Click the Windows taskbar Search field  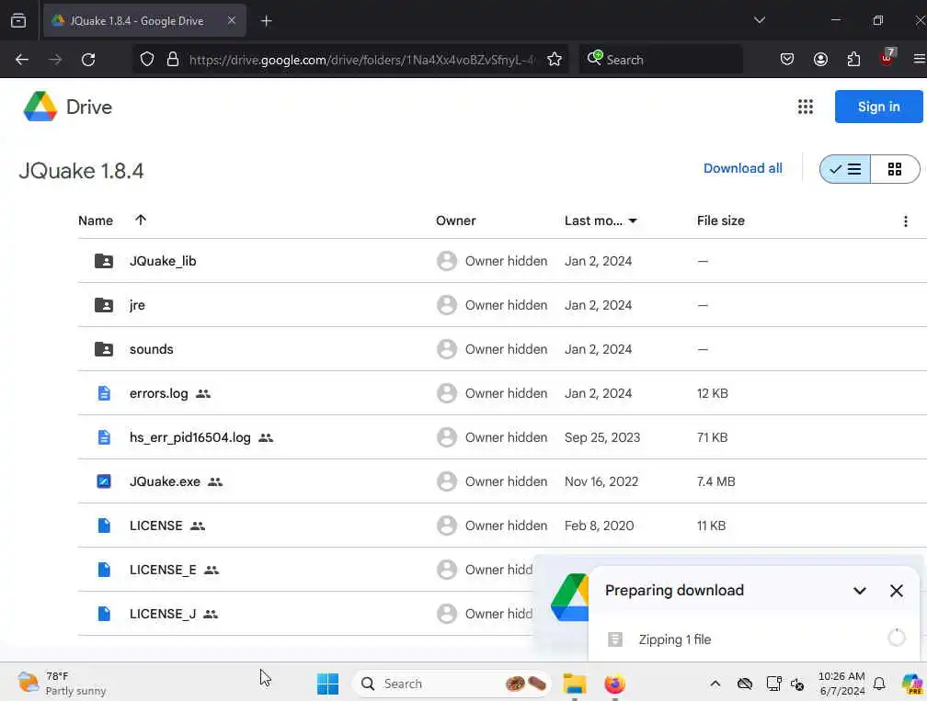(x=451, y=684)
